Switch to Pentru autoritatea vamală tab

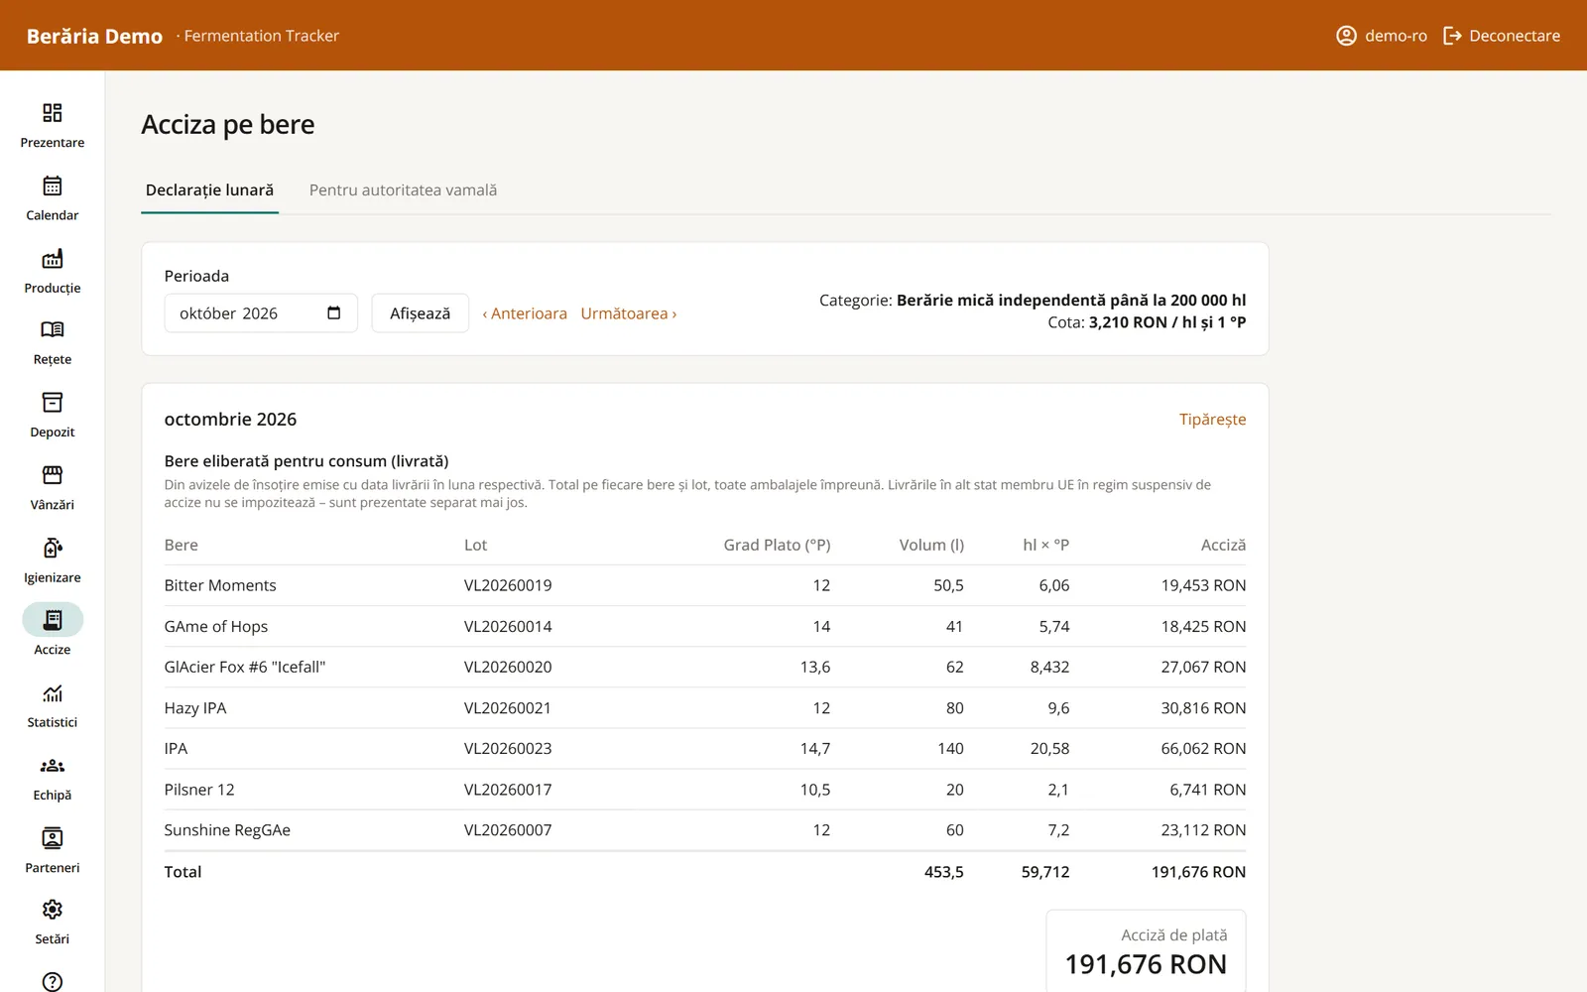point(403,189)
